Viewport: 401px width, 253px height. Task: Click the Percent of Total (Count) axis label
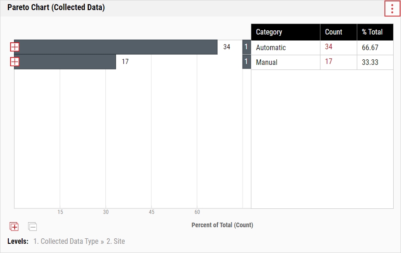pos(222,225)
